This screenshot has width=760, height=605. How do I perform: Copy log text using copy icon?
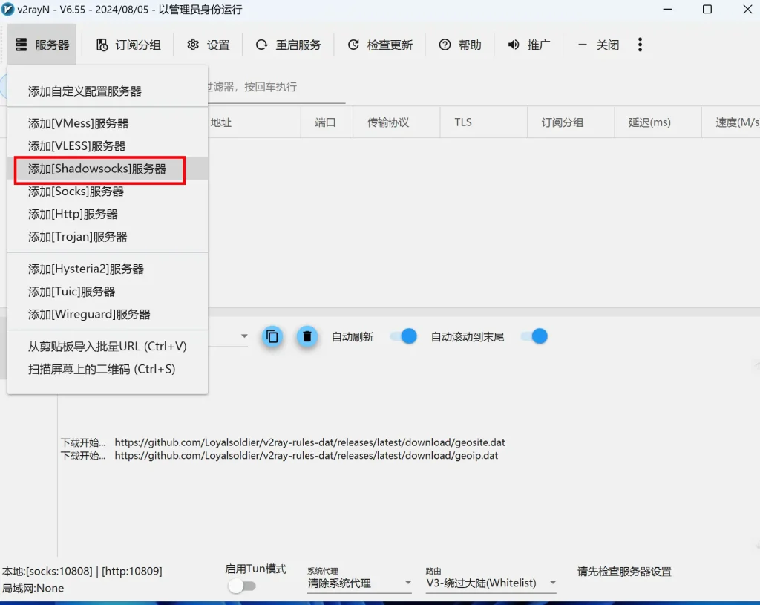[x=272, y=336]
